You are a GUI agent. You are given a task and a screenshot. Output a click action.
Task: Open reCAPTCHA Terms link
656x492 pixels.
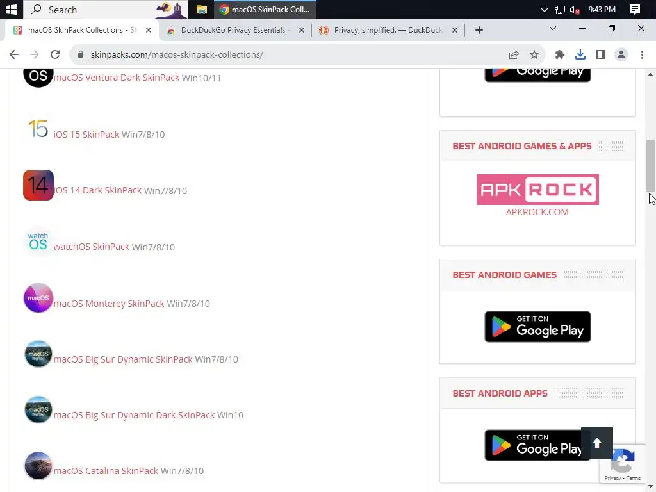pyautogui.click(x=634, y=478)
